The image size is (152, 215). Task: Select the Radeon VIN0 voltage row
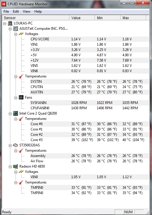click(x=89, y=177)
